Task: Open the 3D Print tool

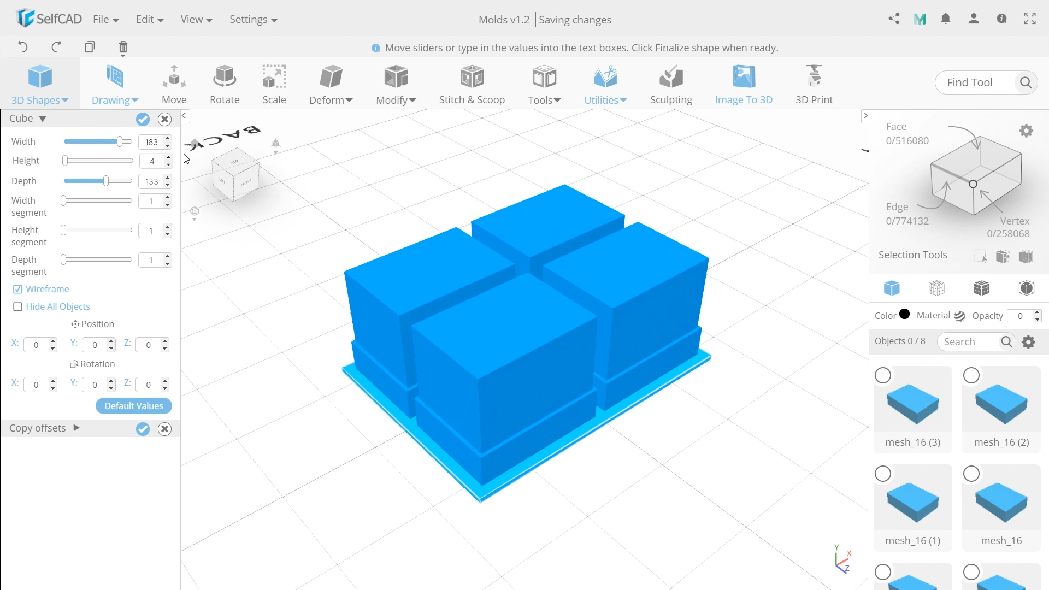Action: point(814,85)
